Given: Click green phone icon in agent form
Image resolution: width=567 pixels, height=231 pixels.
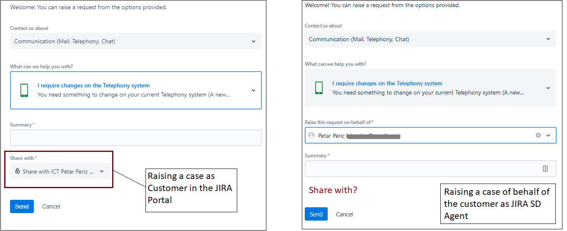Looking at the screenshot, I should click(319, 88).
